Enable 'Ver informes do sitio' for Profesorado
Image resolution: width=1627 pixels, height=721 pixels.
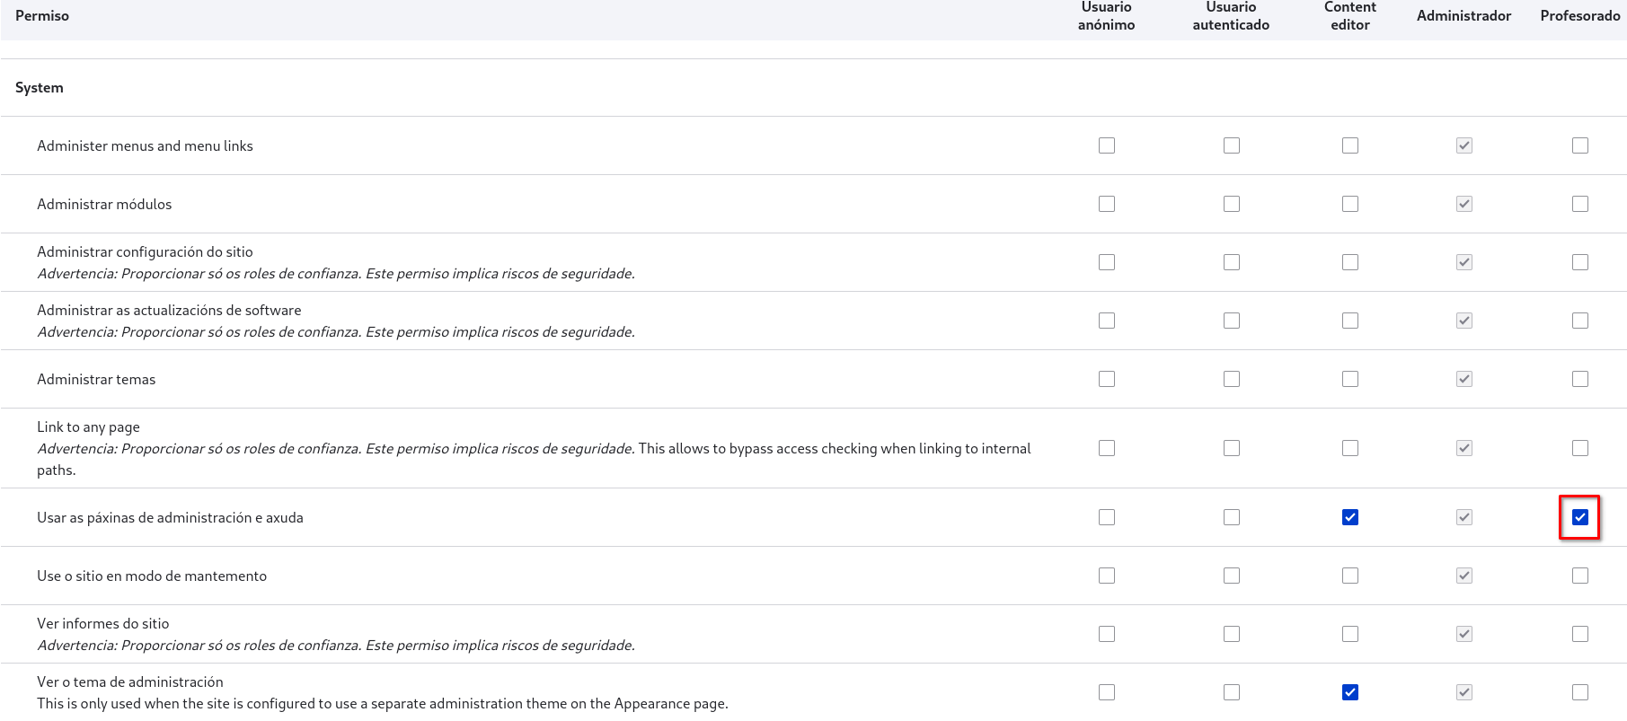[x=1579, y=634]
